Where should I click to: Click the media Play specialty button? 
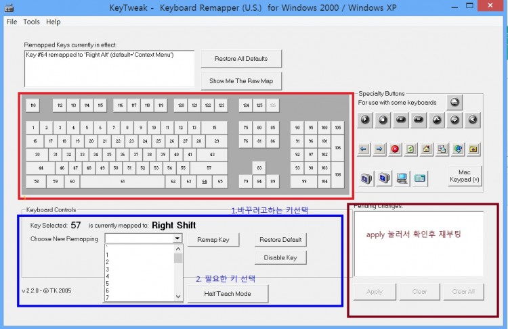click(x=366, y=120)
